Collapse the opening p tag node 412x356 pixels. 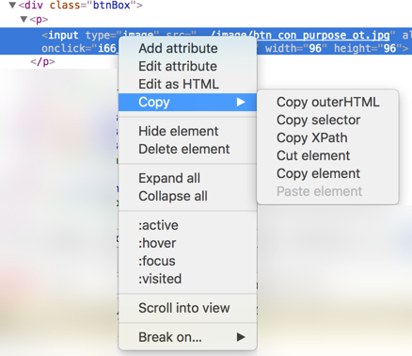(x=24, y=20)
